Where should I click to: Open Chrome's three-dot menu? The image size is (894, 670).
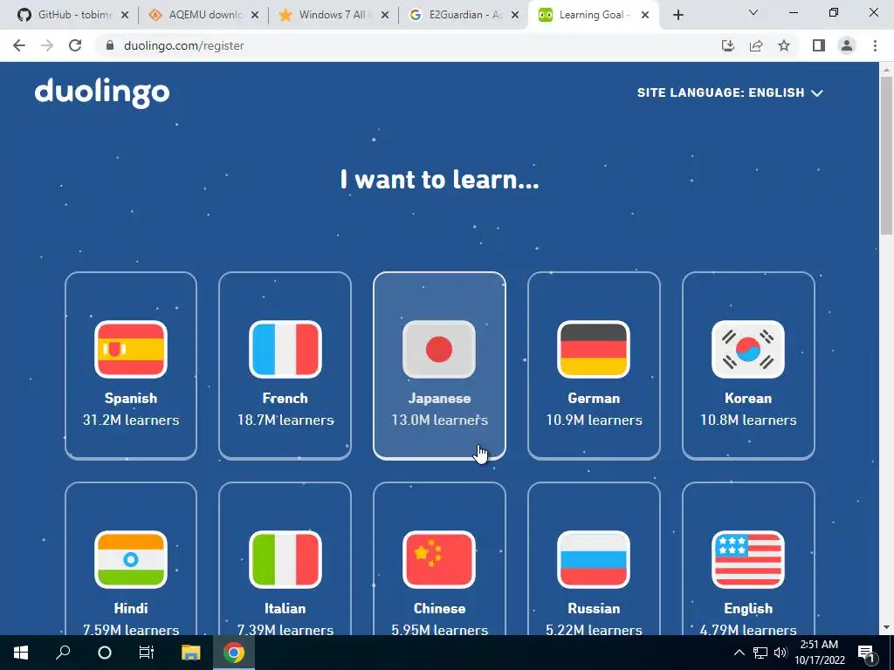point(875,45)
